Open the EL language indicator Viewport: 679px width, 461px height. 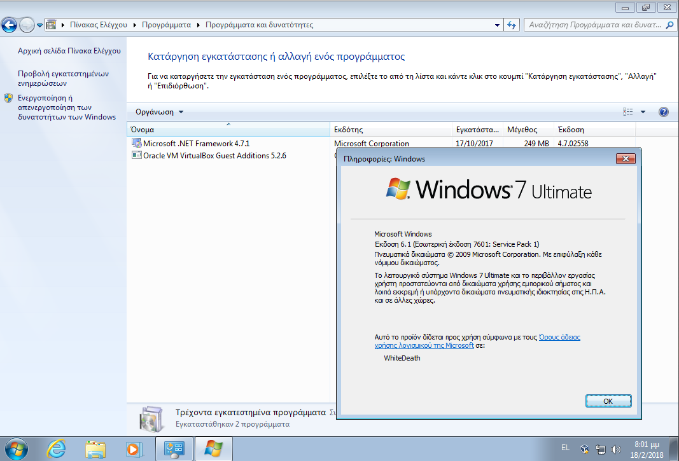point(566,448)
